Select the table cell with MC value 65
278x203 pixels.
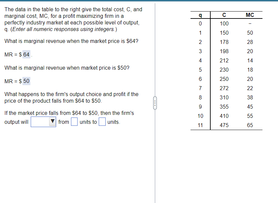(x=250, y=125)
